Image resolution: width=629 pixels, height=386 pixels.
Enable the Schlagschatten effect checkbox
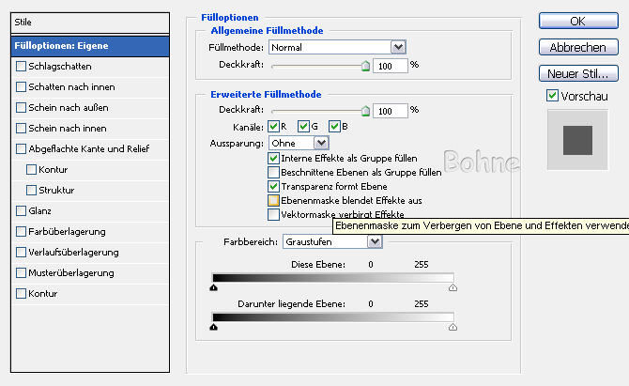(x=22, y=66)
